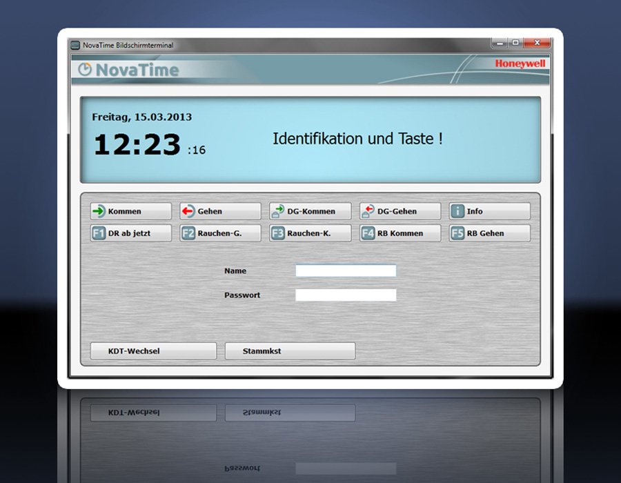
Task: Close the NovaTime window
Action: click(537, 43)
